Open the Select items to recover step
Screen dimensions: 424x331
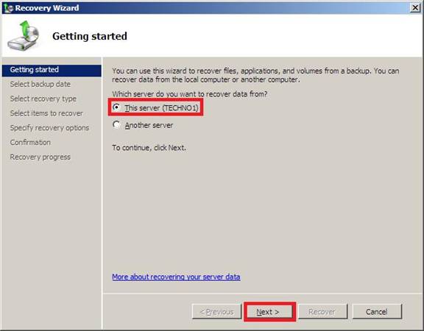46,113
